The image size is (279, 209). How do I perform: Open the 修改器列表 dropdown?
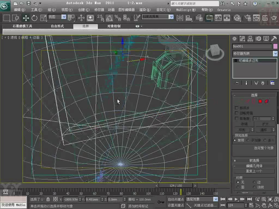pos(255,54)
